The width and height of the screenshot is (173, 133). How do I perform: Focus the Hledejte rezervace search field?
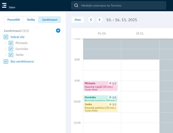pos(121,5)
